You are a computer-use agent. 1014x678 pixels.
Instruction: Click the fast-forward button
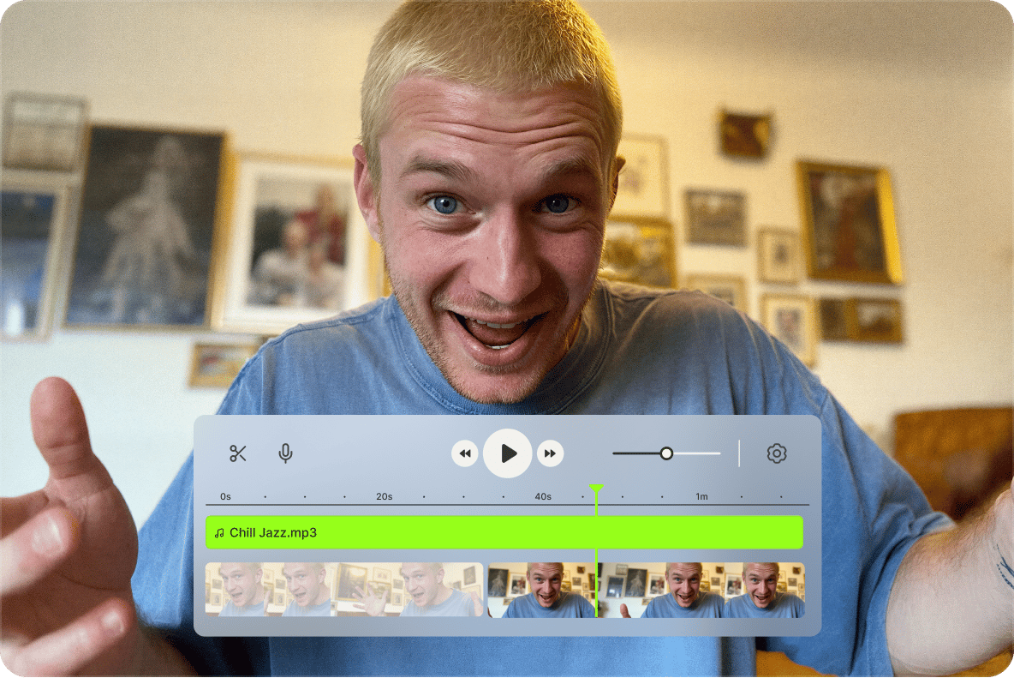tap(551, 453)
